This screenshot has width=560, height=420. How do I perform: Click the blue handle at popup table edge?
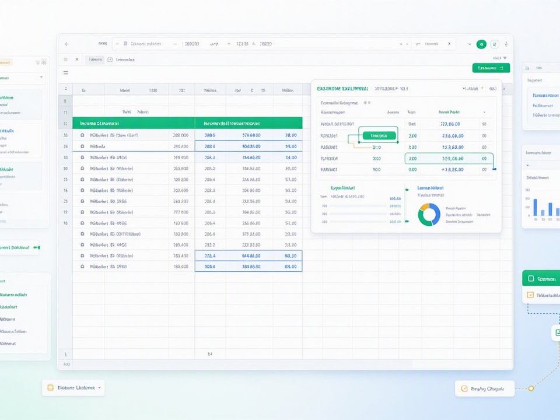coord(494,169)
